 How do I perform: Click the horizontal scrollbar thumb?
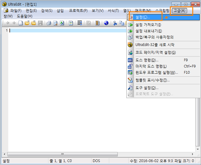pyautogui.click(x=63, y=154)
